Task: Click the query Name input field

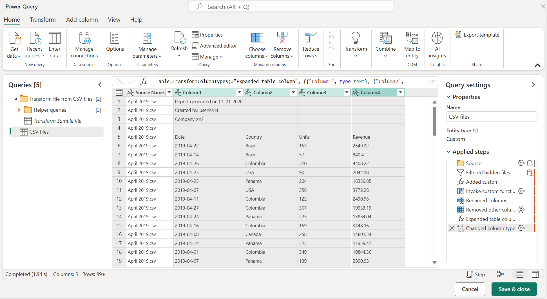Action: click(x=492, y=117)
